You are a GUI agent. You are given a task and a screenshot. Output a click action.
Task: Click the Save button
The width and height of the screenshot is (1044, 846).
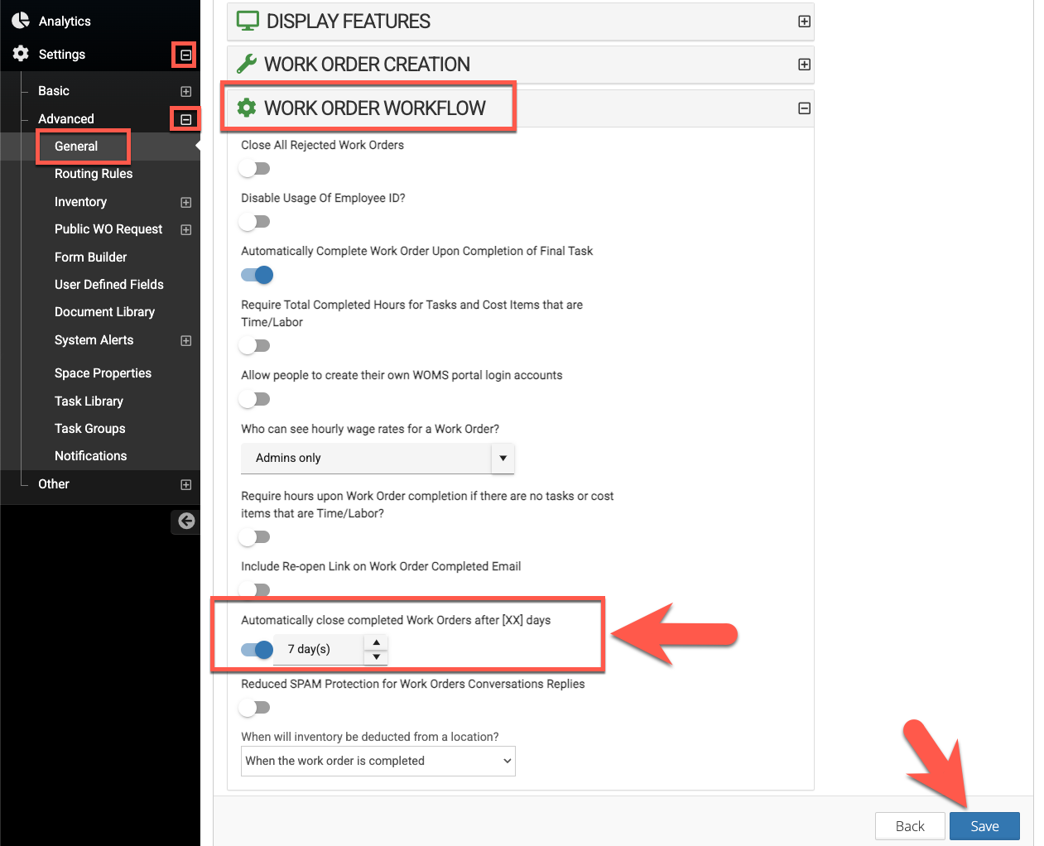tap(984, 826)
